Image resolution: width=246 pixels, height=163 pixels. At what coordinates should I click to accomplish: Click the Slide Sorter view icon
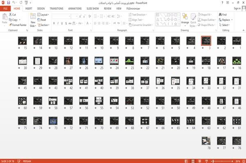(193, 161)
